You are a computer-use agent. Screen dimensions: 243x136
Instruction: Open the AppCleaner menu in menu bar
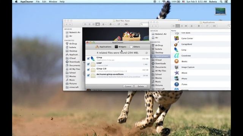pyautogui.click(x=27, y=2)
